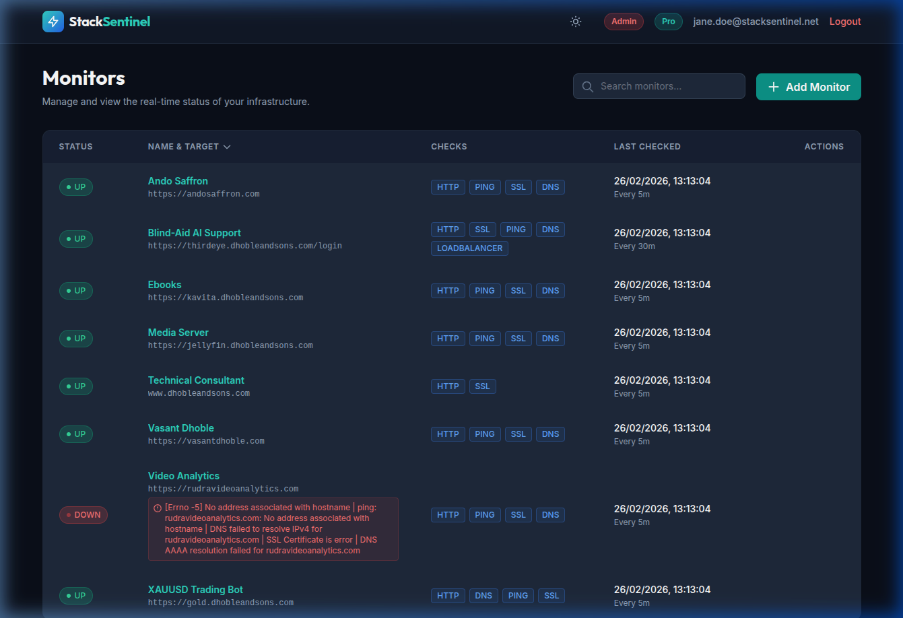The image size is (903, 618).
Task: Click the https://andosaffron.com URL text
Action: click(204, 194)
